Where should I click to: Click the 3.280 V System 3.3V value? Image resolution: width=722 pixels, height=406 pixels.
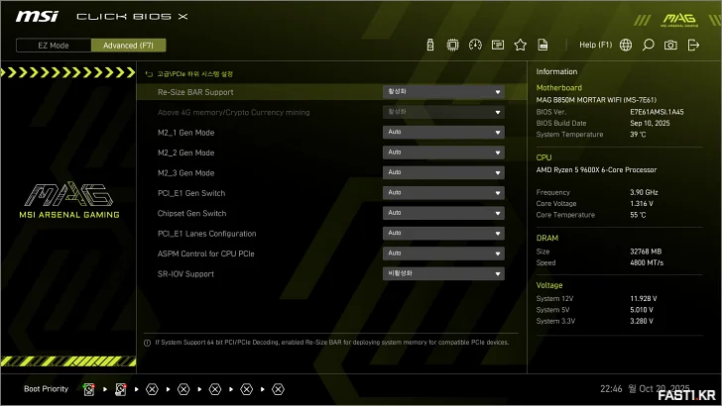(x=642, y=322)
